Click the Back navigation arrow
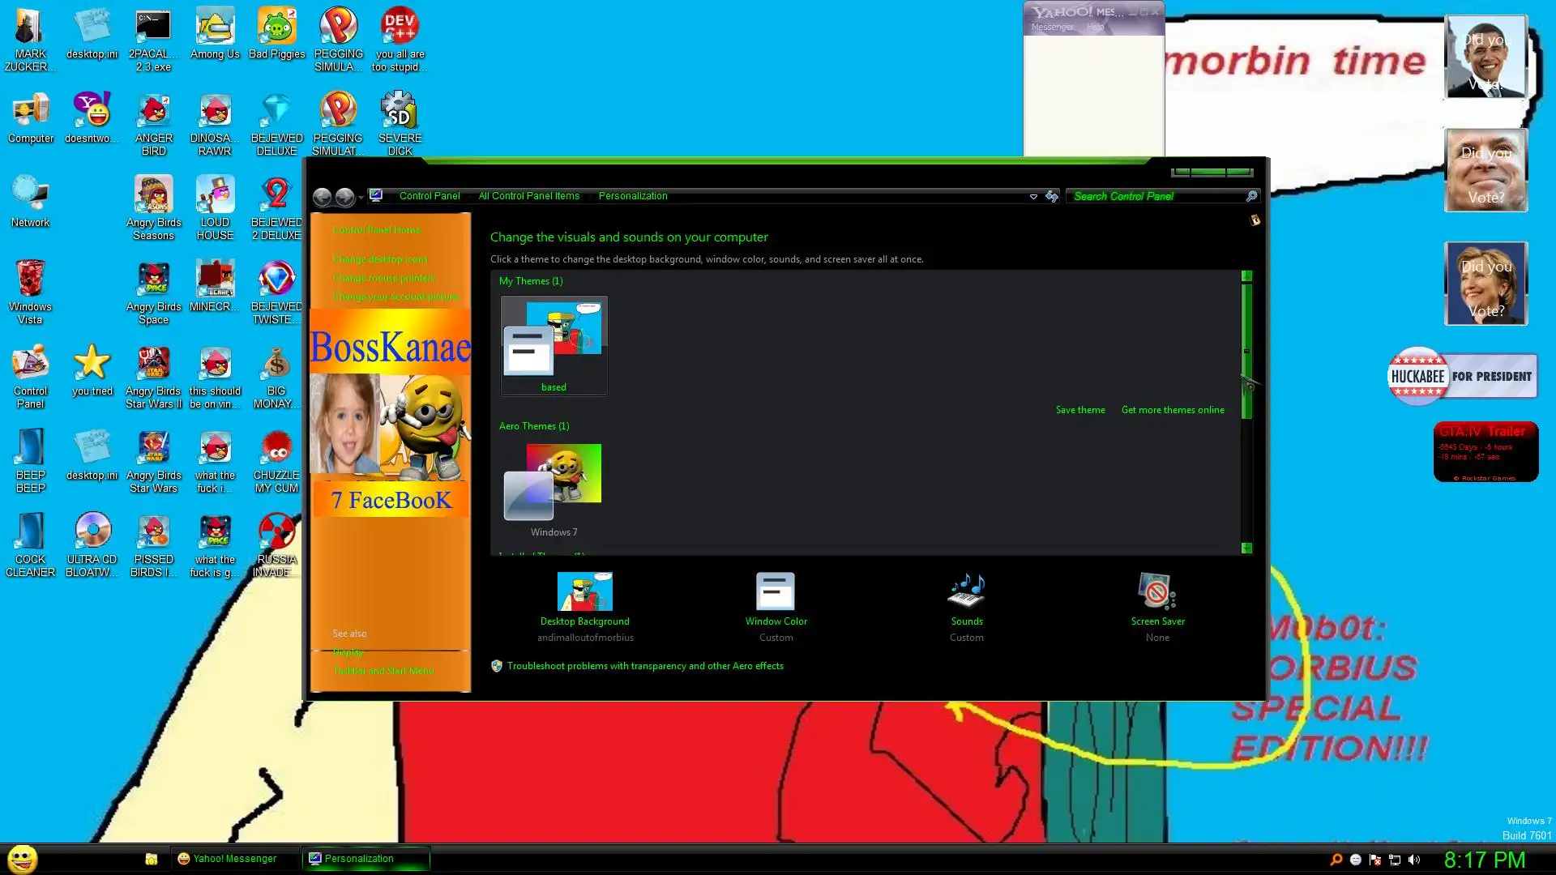 click(322, 197)
